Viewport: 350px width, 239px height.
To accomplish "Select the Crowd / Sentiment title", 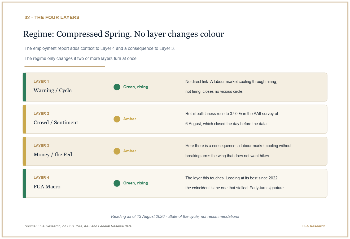I will click(56, 122).
